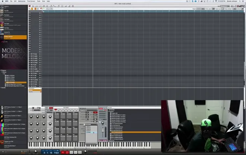Open the Sequence name dropdown

88,110
